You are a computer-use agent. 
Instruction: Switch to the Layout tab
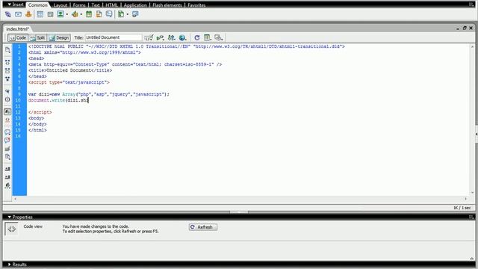60,5
